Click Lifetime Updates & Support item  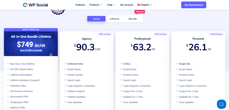coord(25,80)
